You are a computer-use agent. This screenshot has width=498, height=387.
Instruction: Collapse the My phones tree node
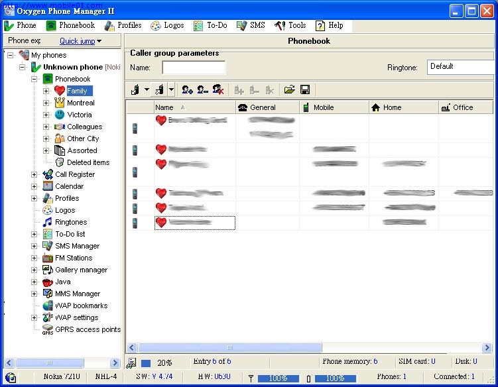[11, 55]
